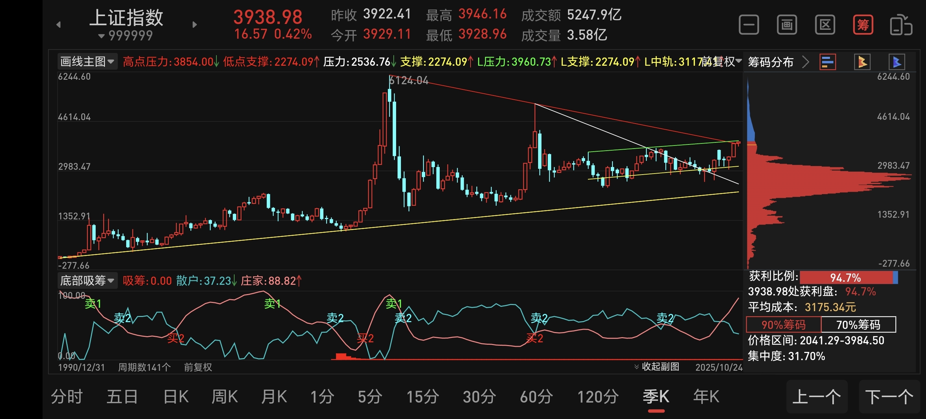Click the minus-box icon in the top toolbar

(x=749, y=25)
